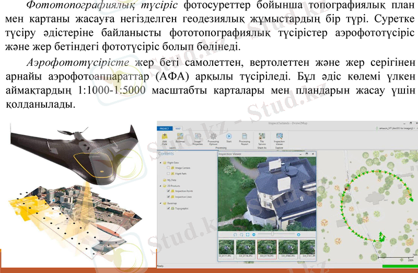Collapse the 2D Products group
Viewport: 418px width, 273px height.
160,186
